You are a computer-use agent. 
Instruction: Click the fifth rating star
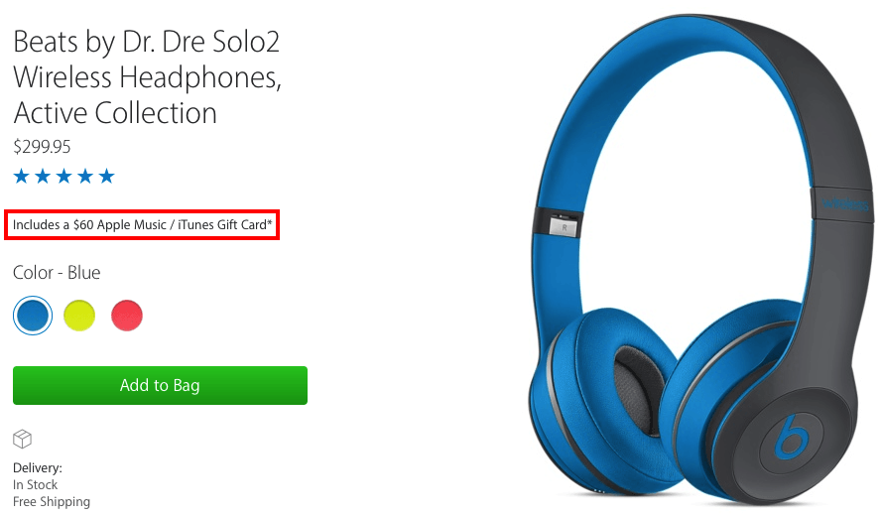click(x=106, y=177)
